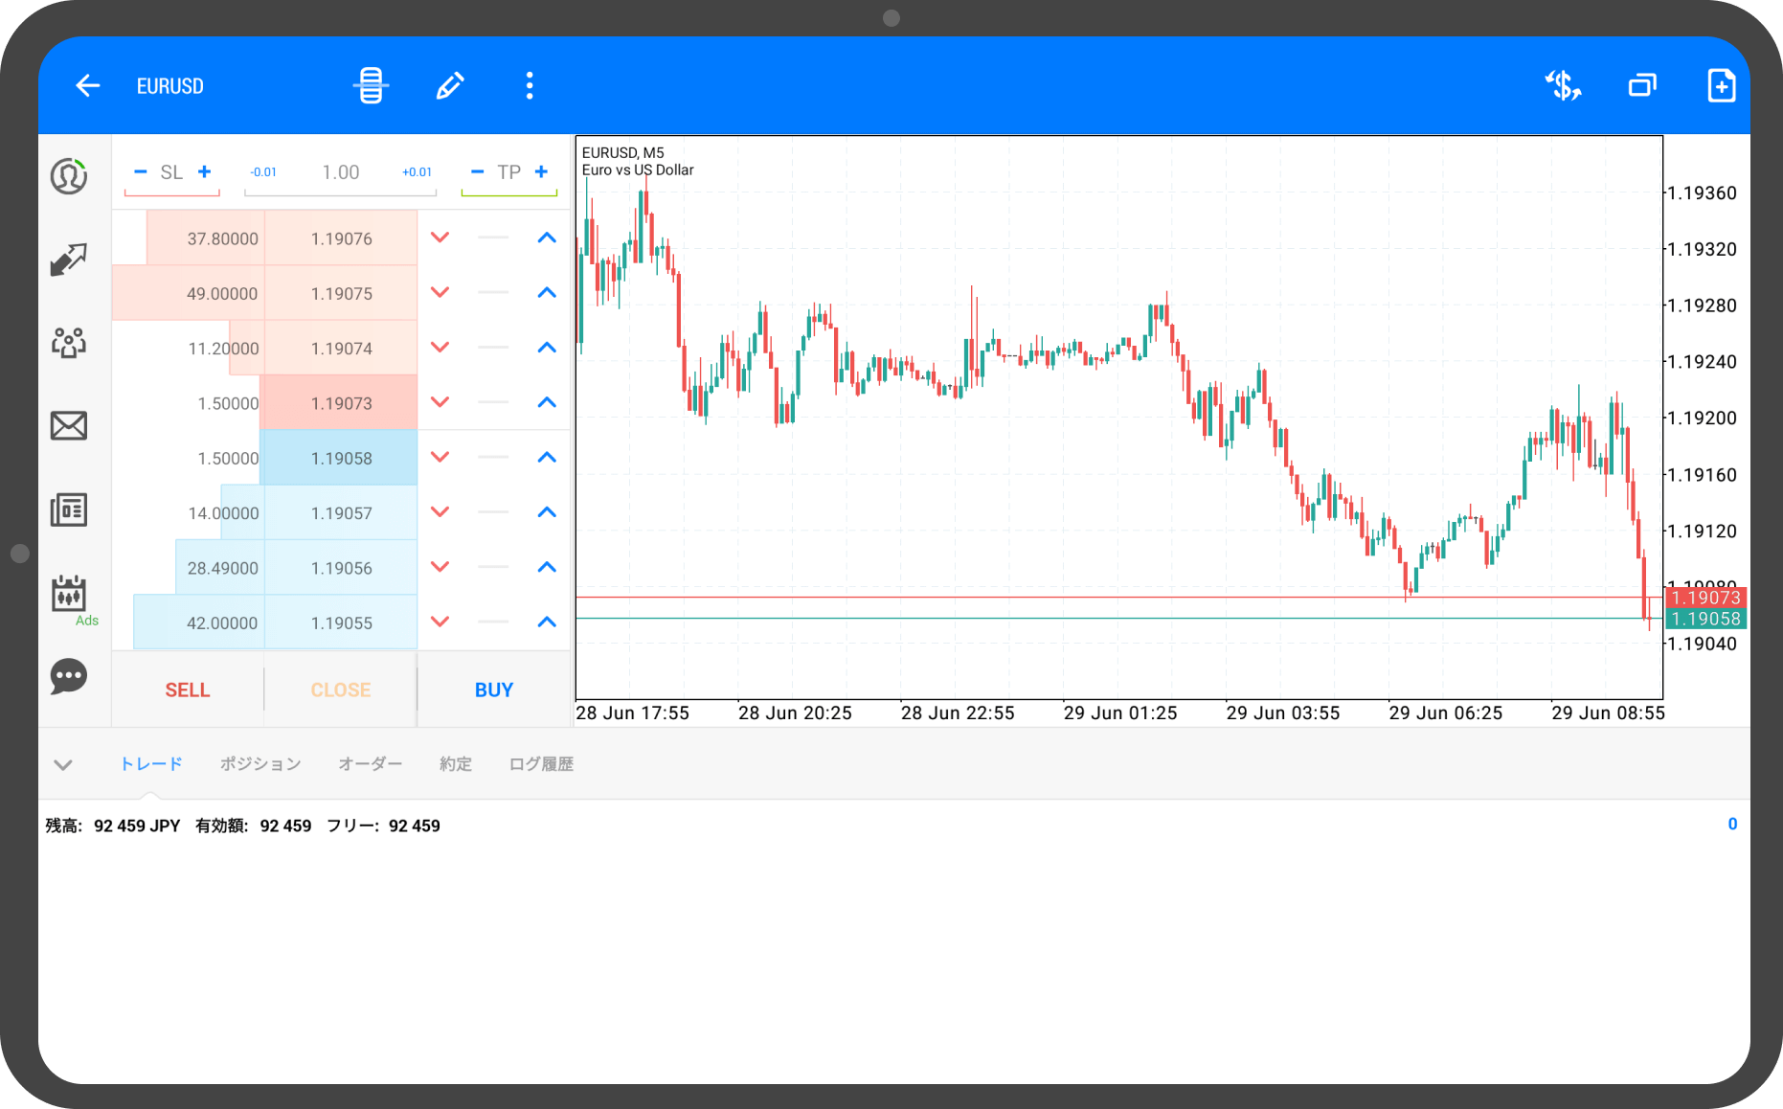Screen dimensions: 1783x1109
Task: Tap the red down chevron at 1.19076
Action: 440,238
